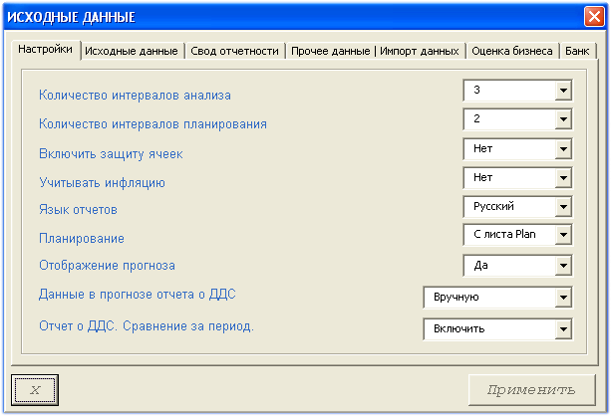The width and height of the screenshot is (611, 416).
Task: Expand the Отчет о ДДС сравнение dropdown arrow
Action: point(563,329)
